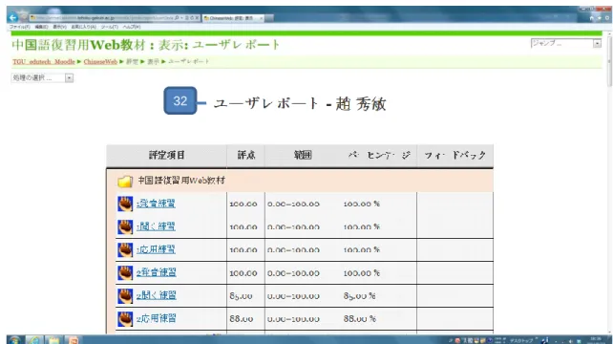Click the quiz icon beside 1応用練習
The height and width of the screenshot is (344, 613).
click(x=125, y=249)
